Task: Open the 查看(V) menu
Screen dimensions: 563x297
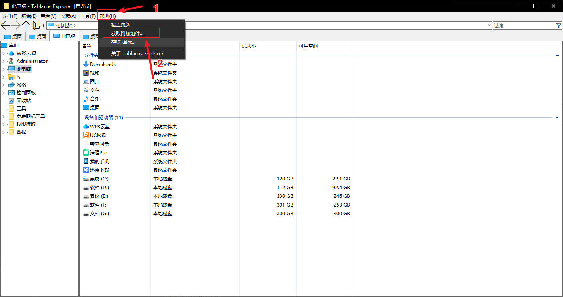Action: point(49,16)
